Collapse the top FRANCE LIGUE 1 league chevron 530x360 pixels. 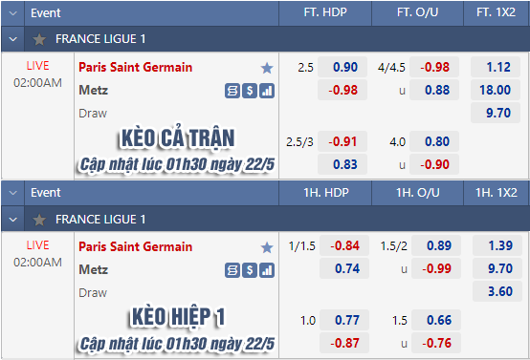[x=12, y=39]
